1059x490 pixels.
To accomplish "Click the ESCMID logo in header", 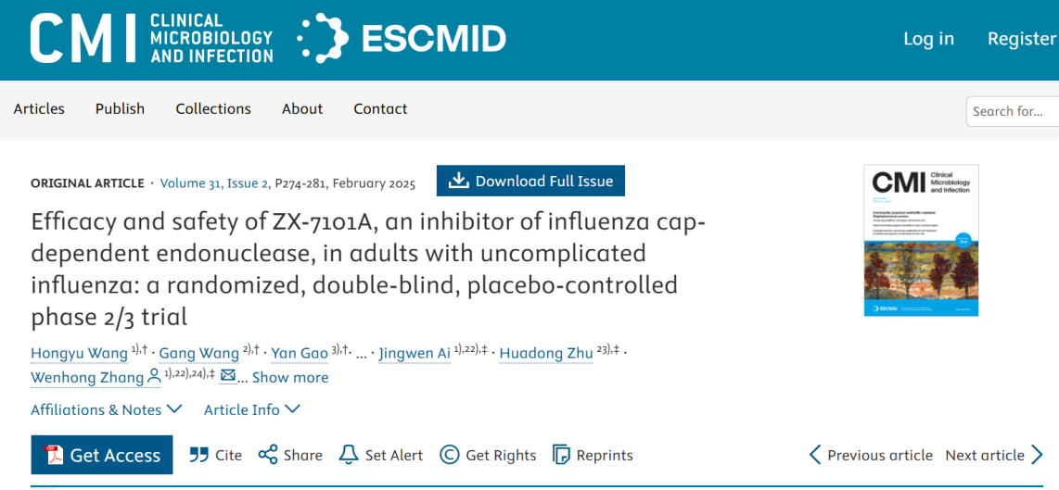I will tap(402, 39).
